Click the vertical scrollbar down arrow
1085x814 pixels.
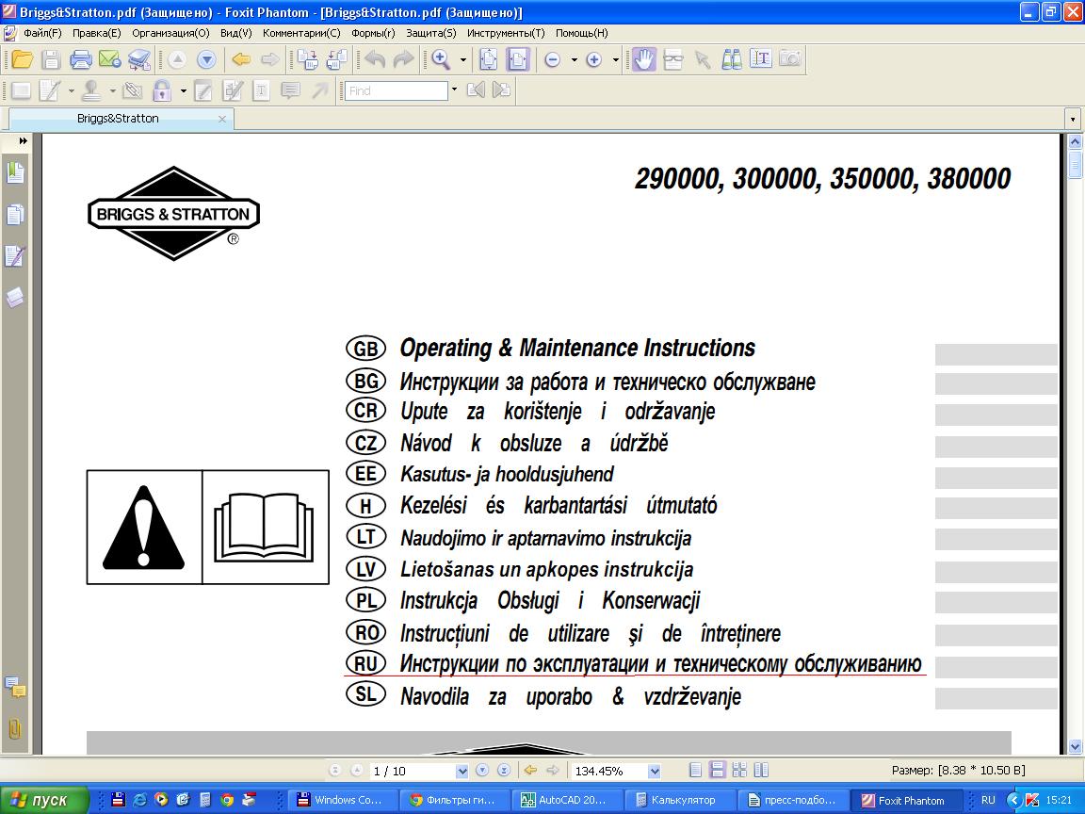point(1075,746)
